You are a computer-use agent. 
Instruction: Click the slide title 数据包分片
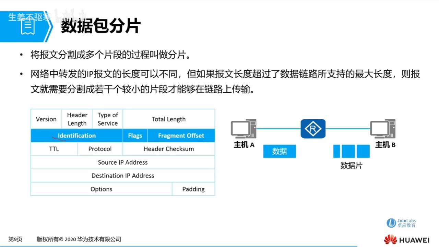tap(100, 27)
